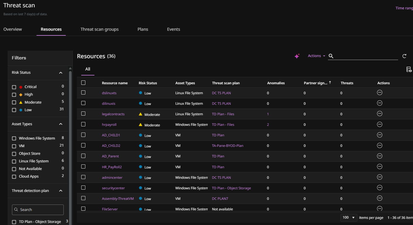Open the hrpayroll resource link

click(109, 125)
